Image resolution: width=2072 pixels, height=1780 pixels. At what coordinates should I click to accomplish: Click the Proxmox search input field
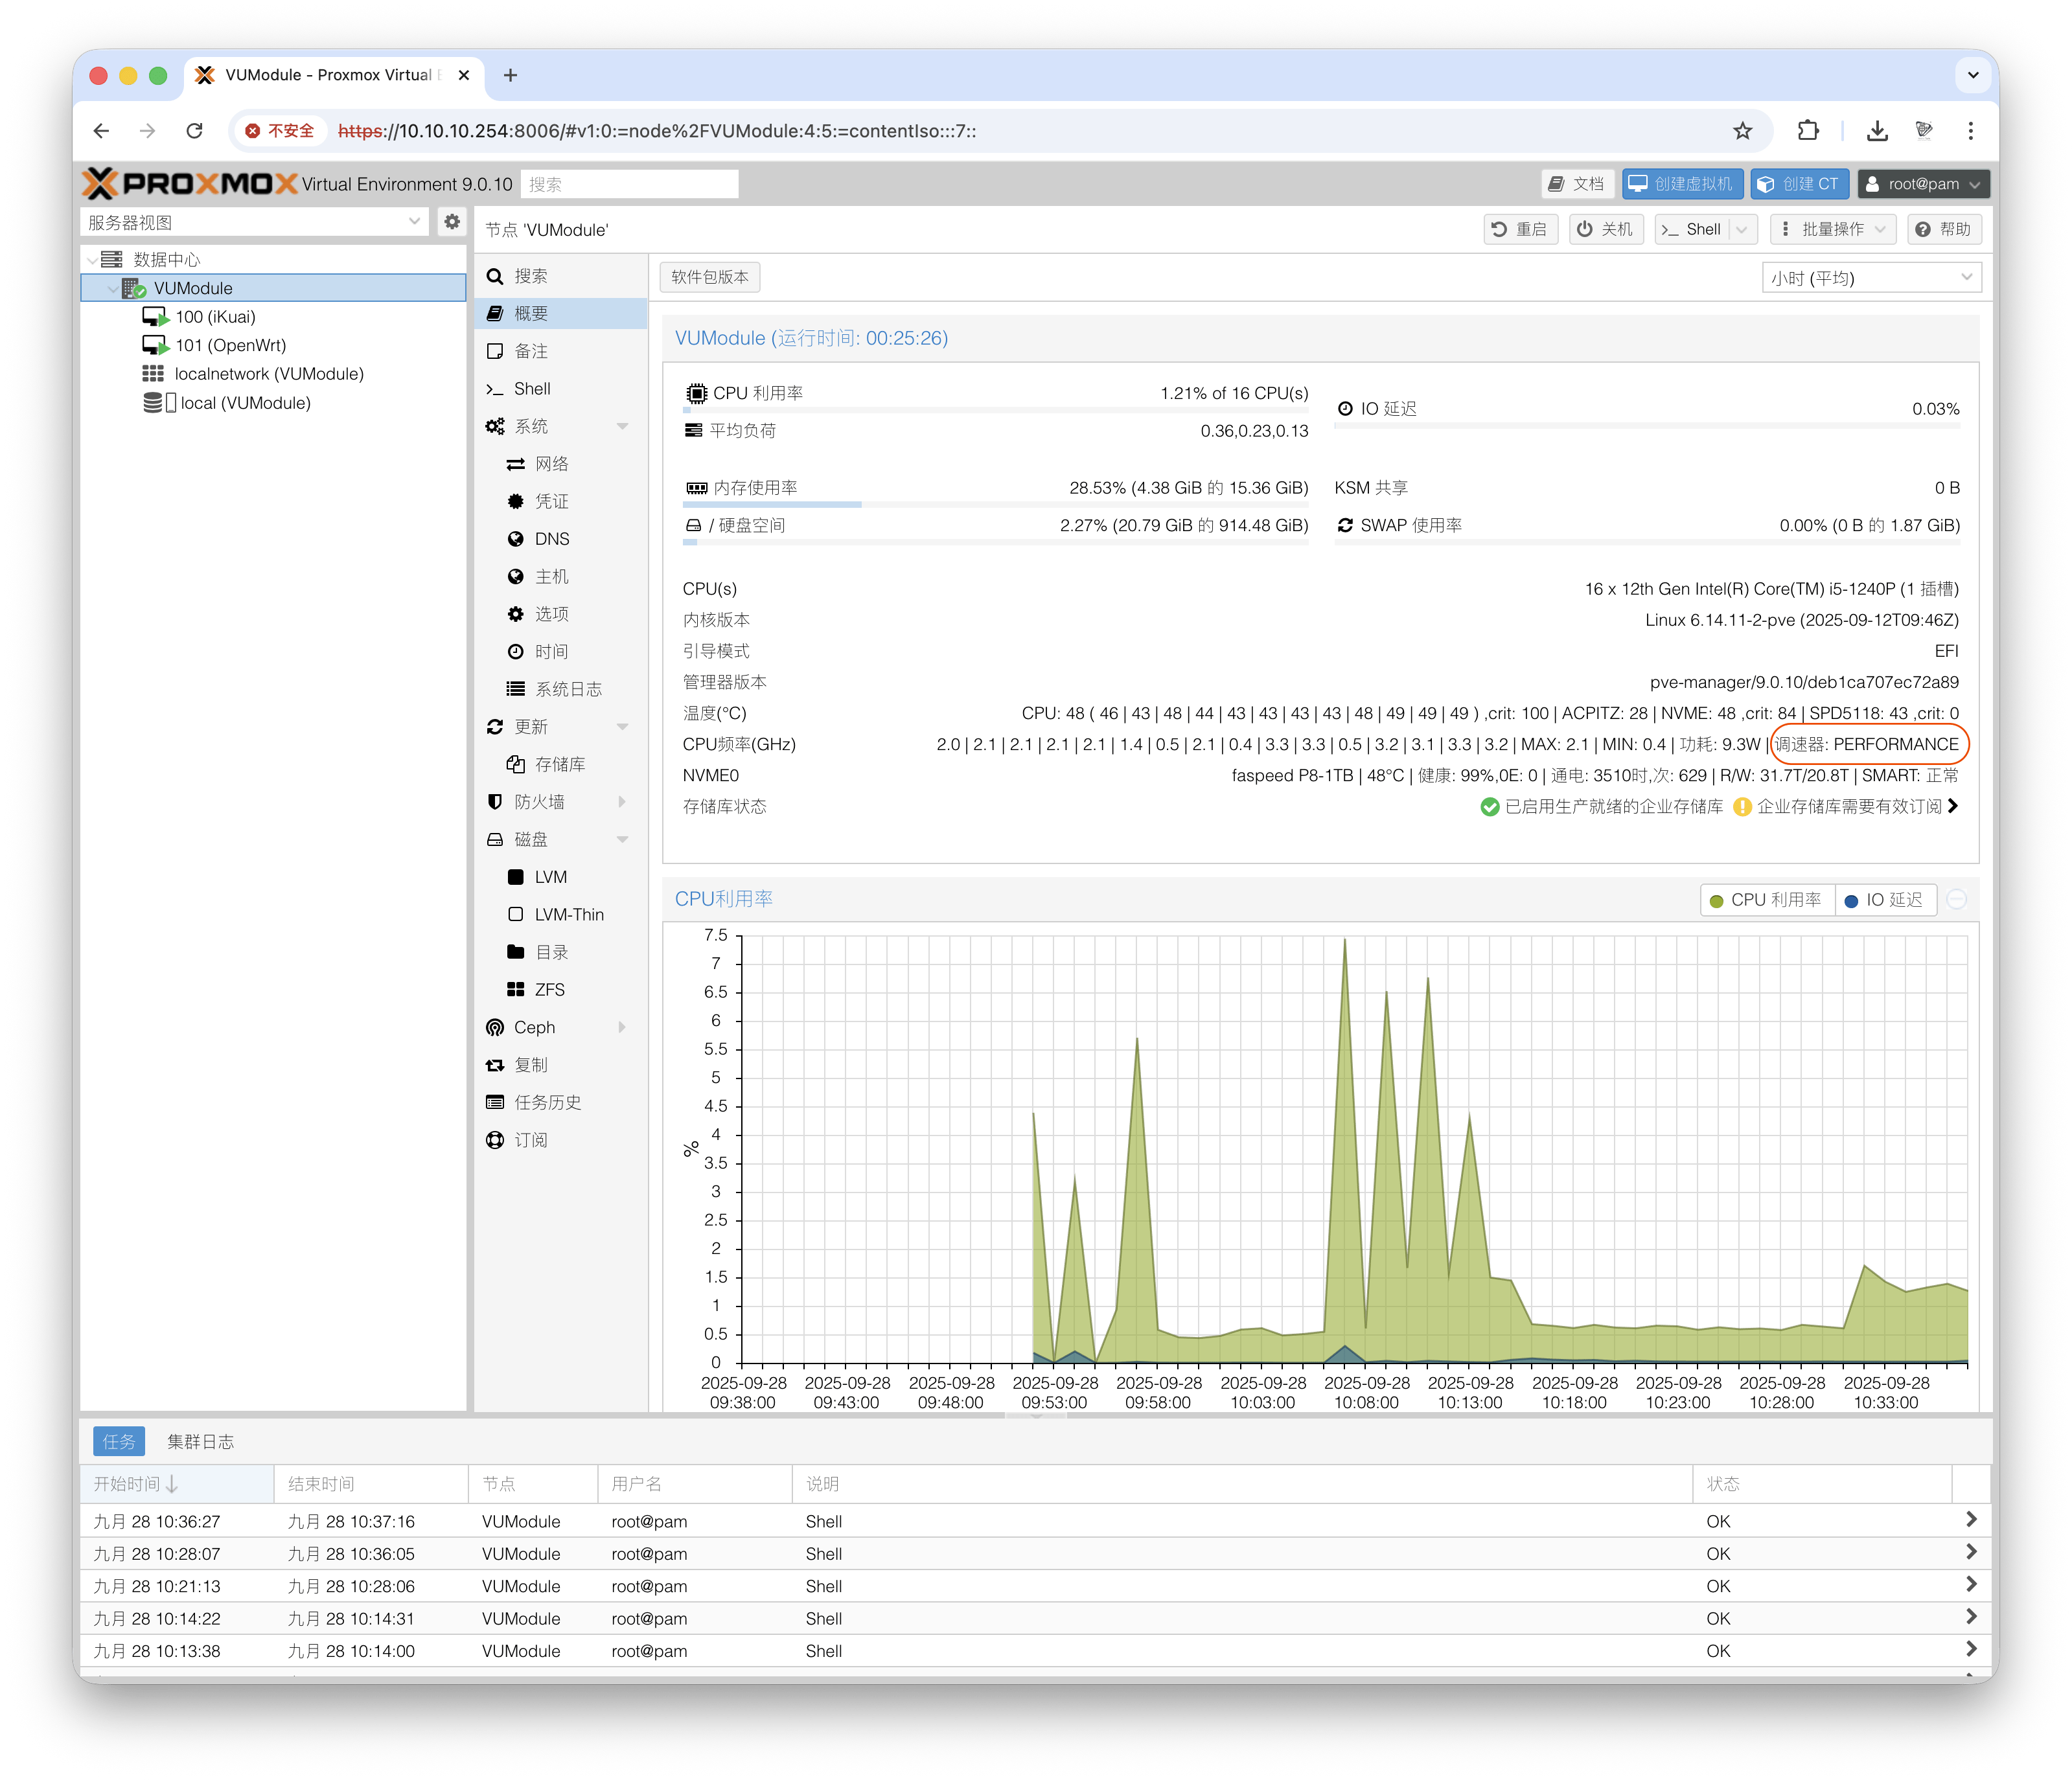pyautogui.click(x=629, y=184)
